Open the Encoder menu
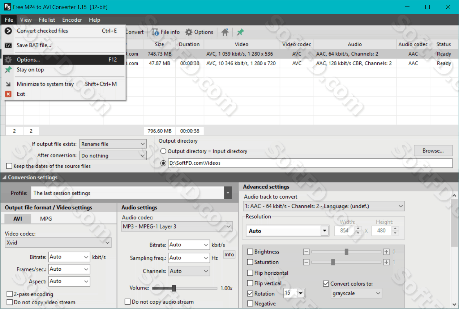 pos(72,20)
